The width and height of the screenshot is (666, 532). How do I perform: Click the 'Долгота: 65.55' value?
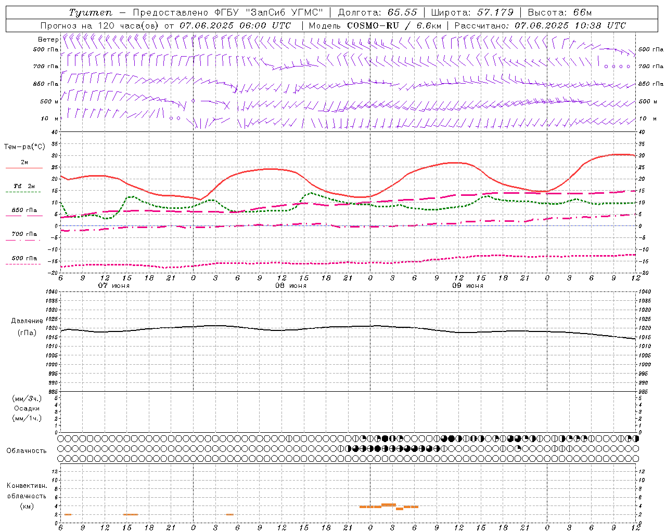pos(377,12)
